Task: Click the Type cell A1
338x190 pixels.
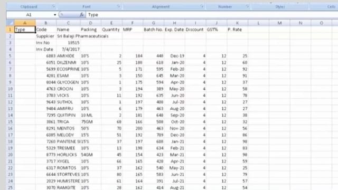Action: (25, 30)
